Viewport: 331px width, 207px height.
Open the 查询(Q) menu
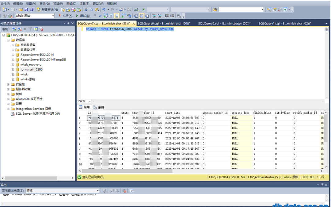44,3
